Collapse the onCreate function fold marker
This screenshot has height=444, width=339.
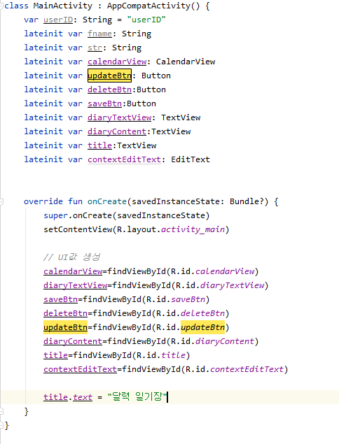1,201
